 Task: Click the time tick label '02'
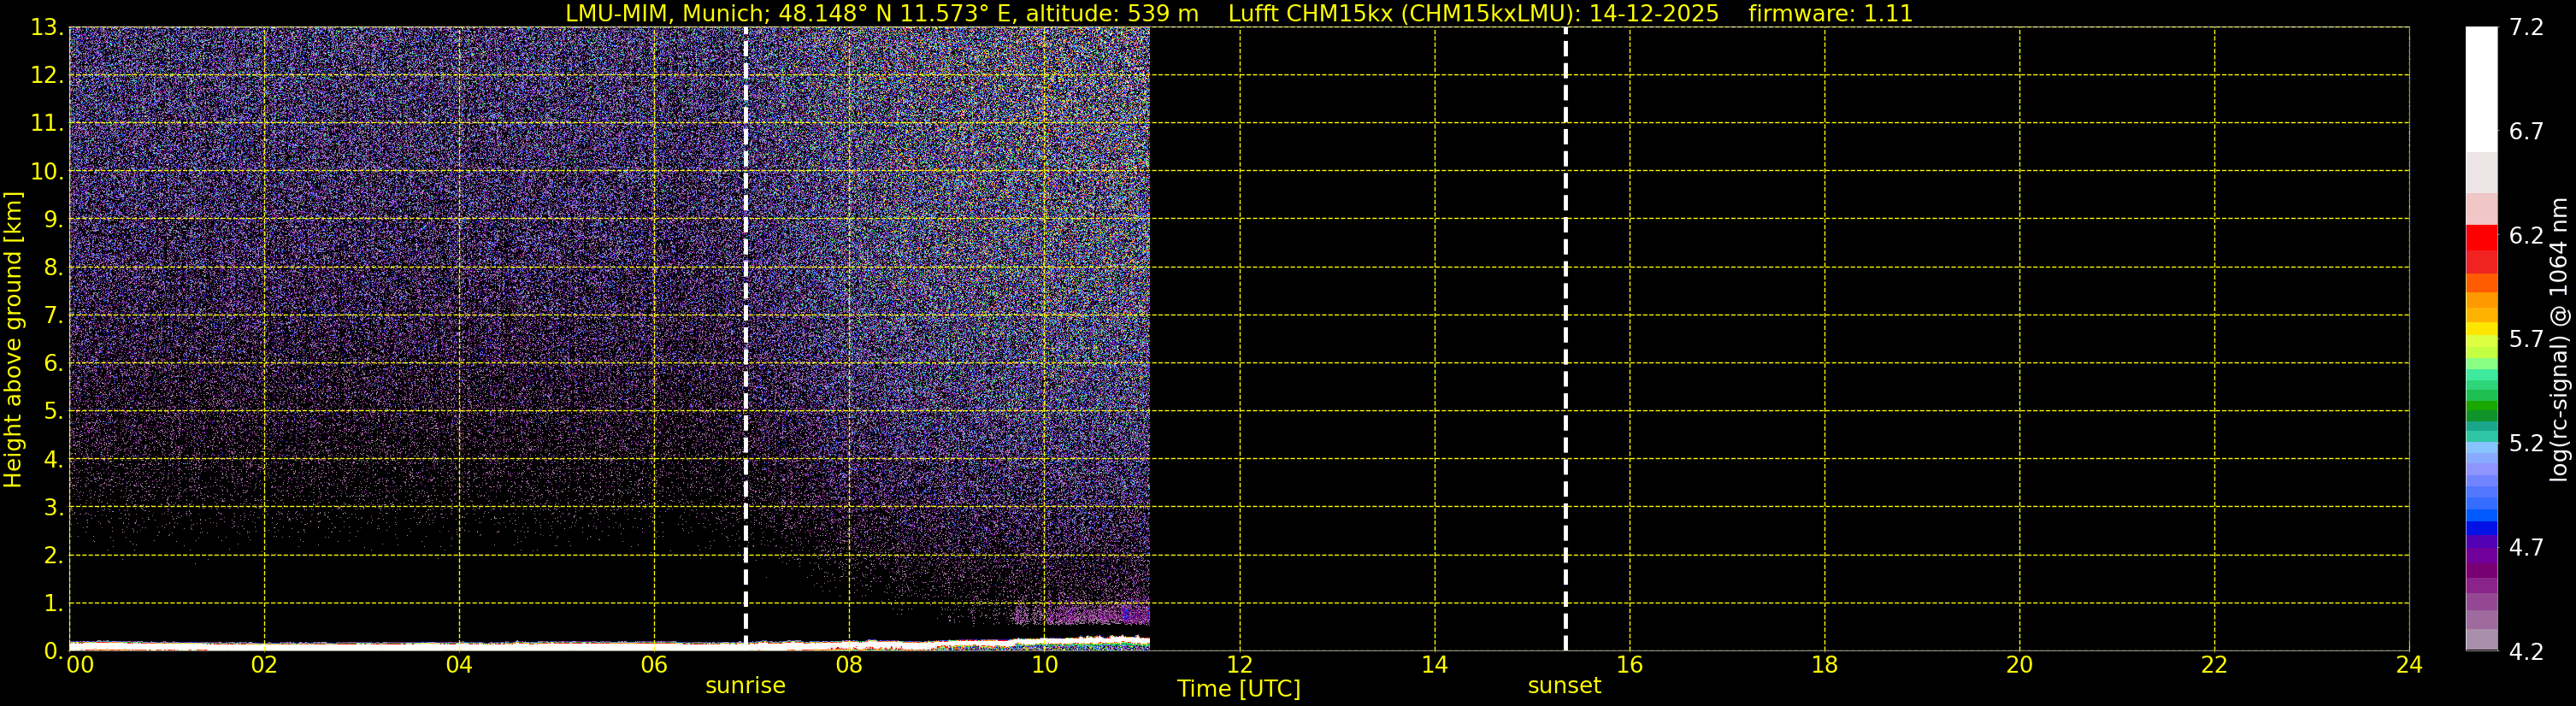click(264, 665)
